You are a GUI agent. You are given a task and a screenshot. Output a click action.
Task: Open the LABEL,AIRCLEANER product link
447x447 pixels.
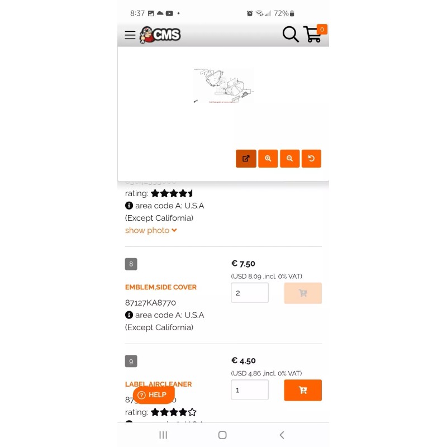pyautogui.click(x=158, y=384)
